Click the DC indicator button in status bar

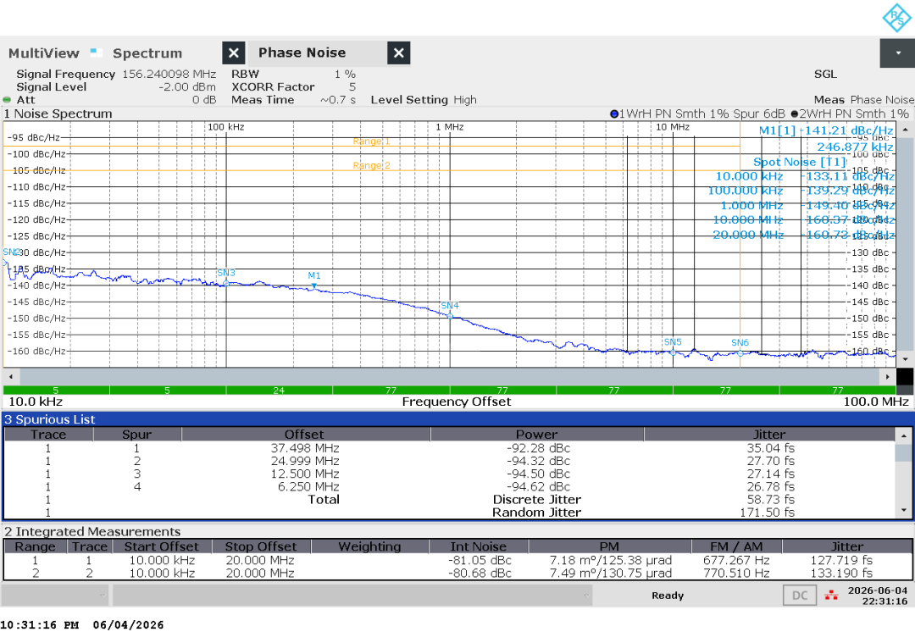coord(800,596)
